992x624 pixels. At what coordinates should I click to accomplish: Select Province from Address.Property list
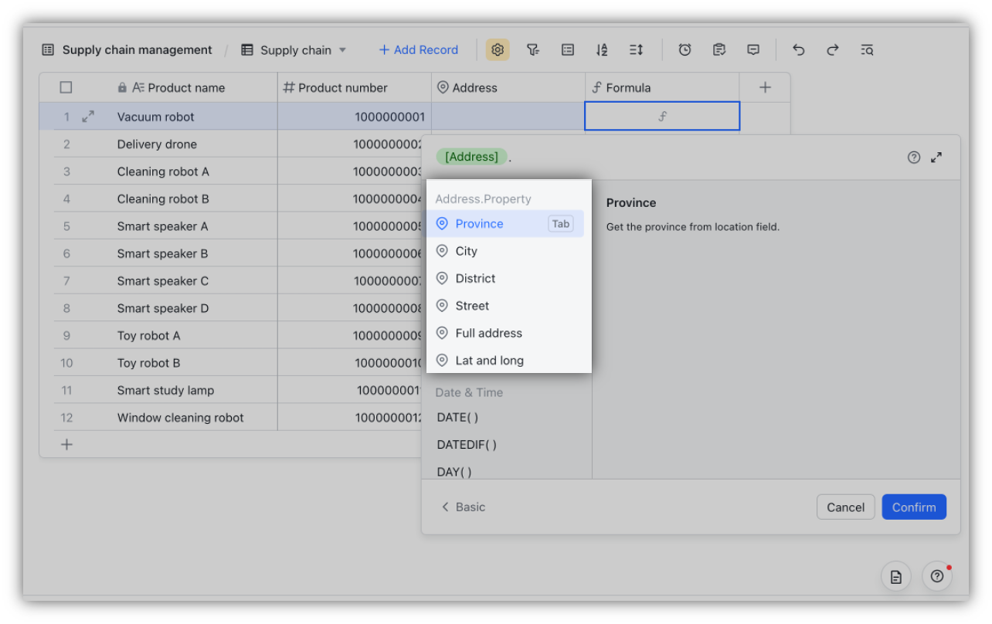click(x=504, y=224)
